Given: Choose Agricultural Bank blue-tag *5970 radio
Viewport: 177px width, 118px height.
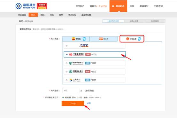Looking at the screenshot, I should click(66, 63).
